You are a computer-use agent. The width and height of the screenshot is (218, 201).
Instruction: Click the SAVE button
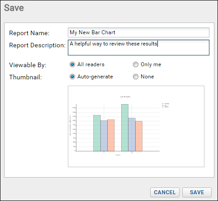coord(197,192)
